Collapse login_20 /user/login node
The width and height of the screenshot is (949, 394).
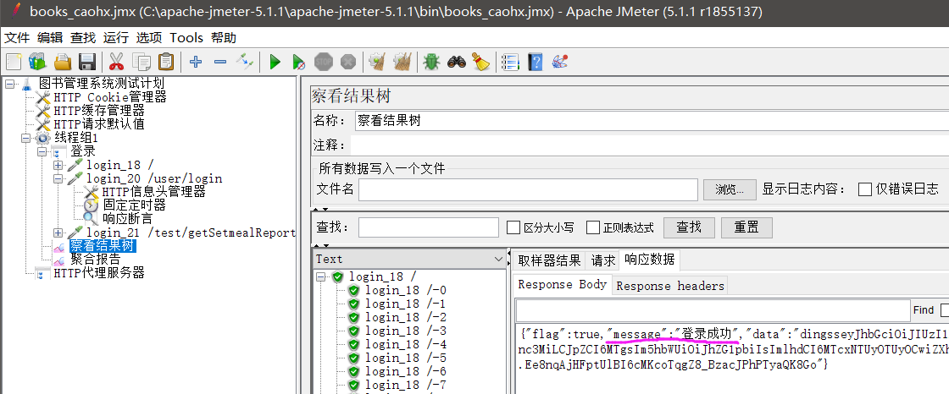(x=58, y=179)
